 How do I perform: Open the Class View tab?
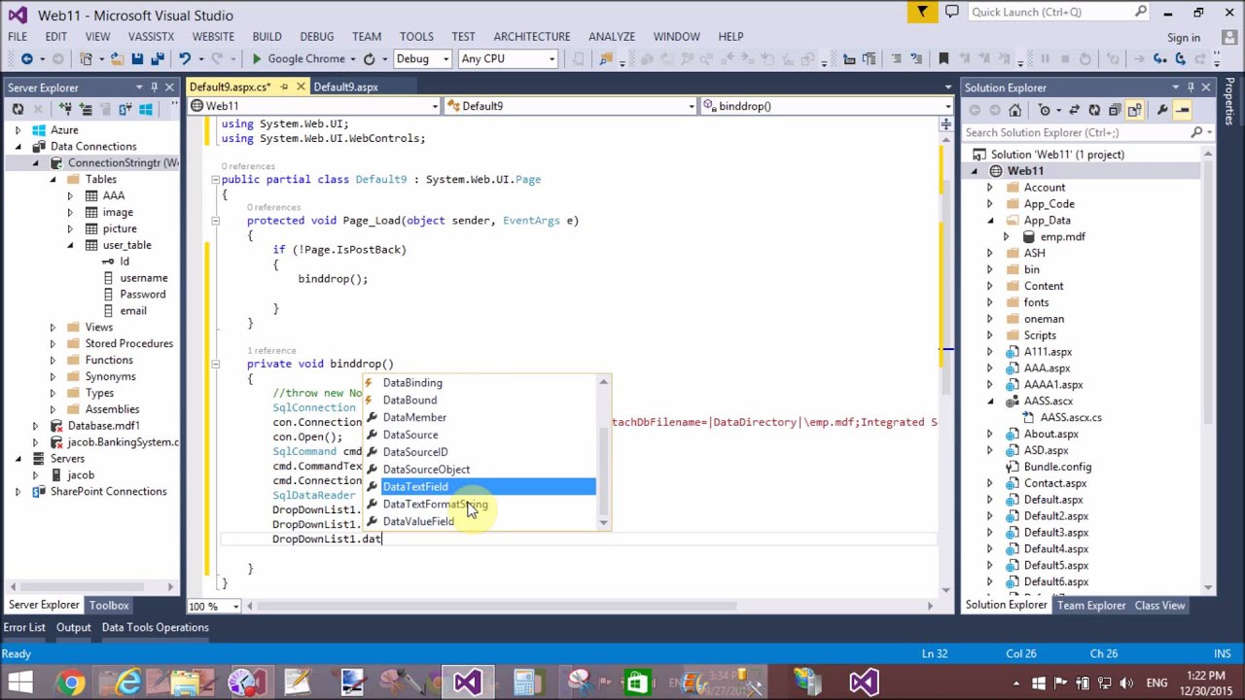1159,605
